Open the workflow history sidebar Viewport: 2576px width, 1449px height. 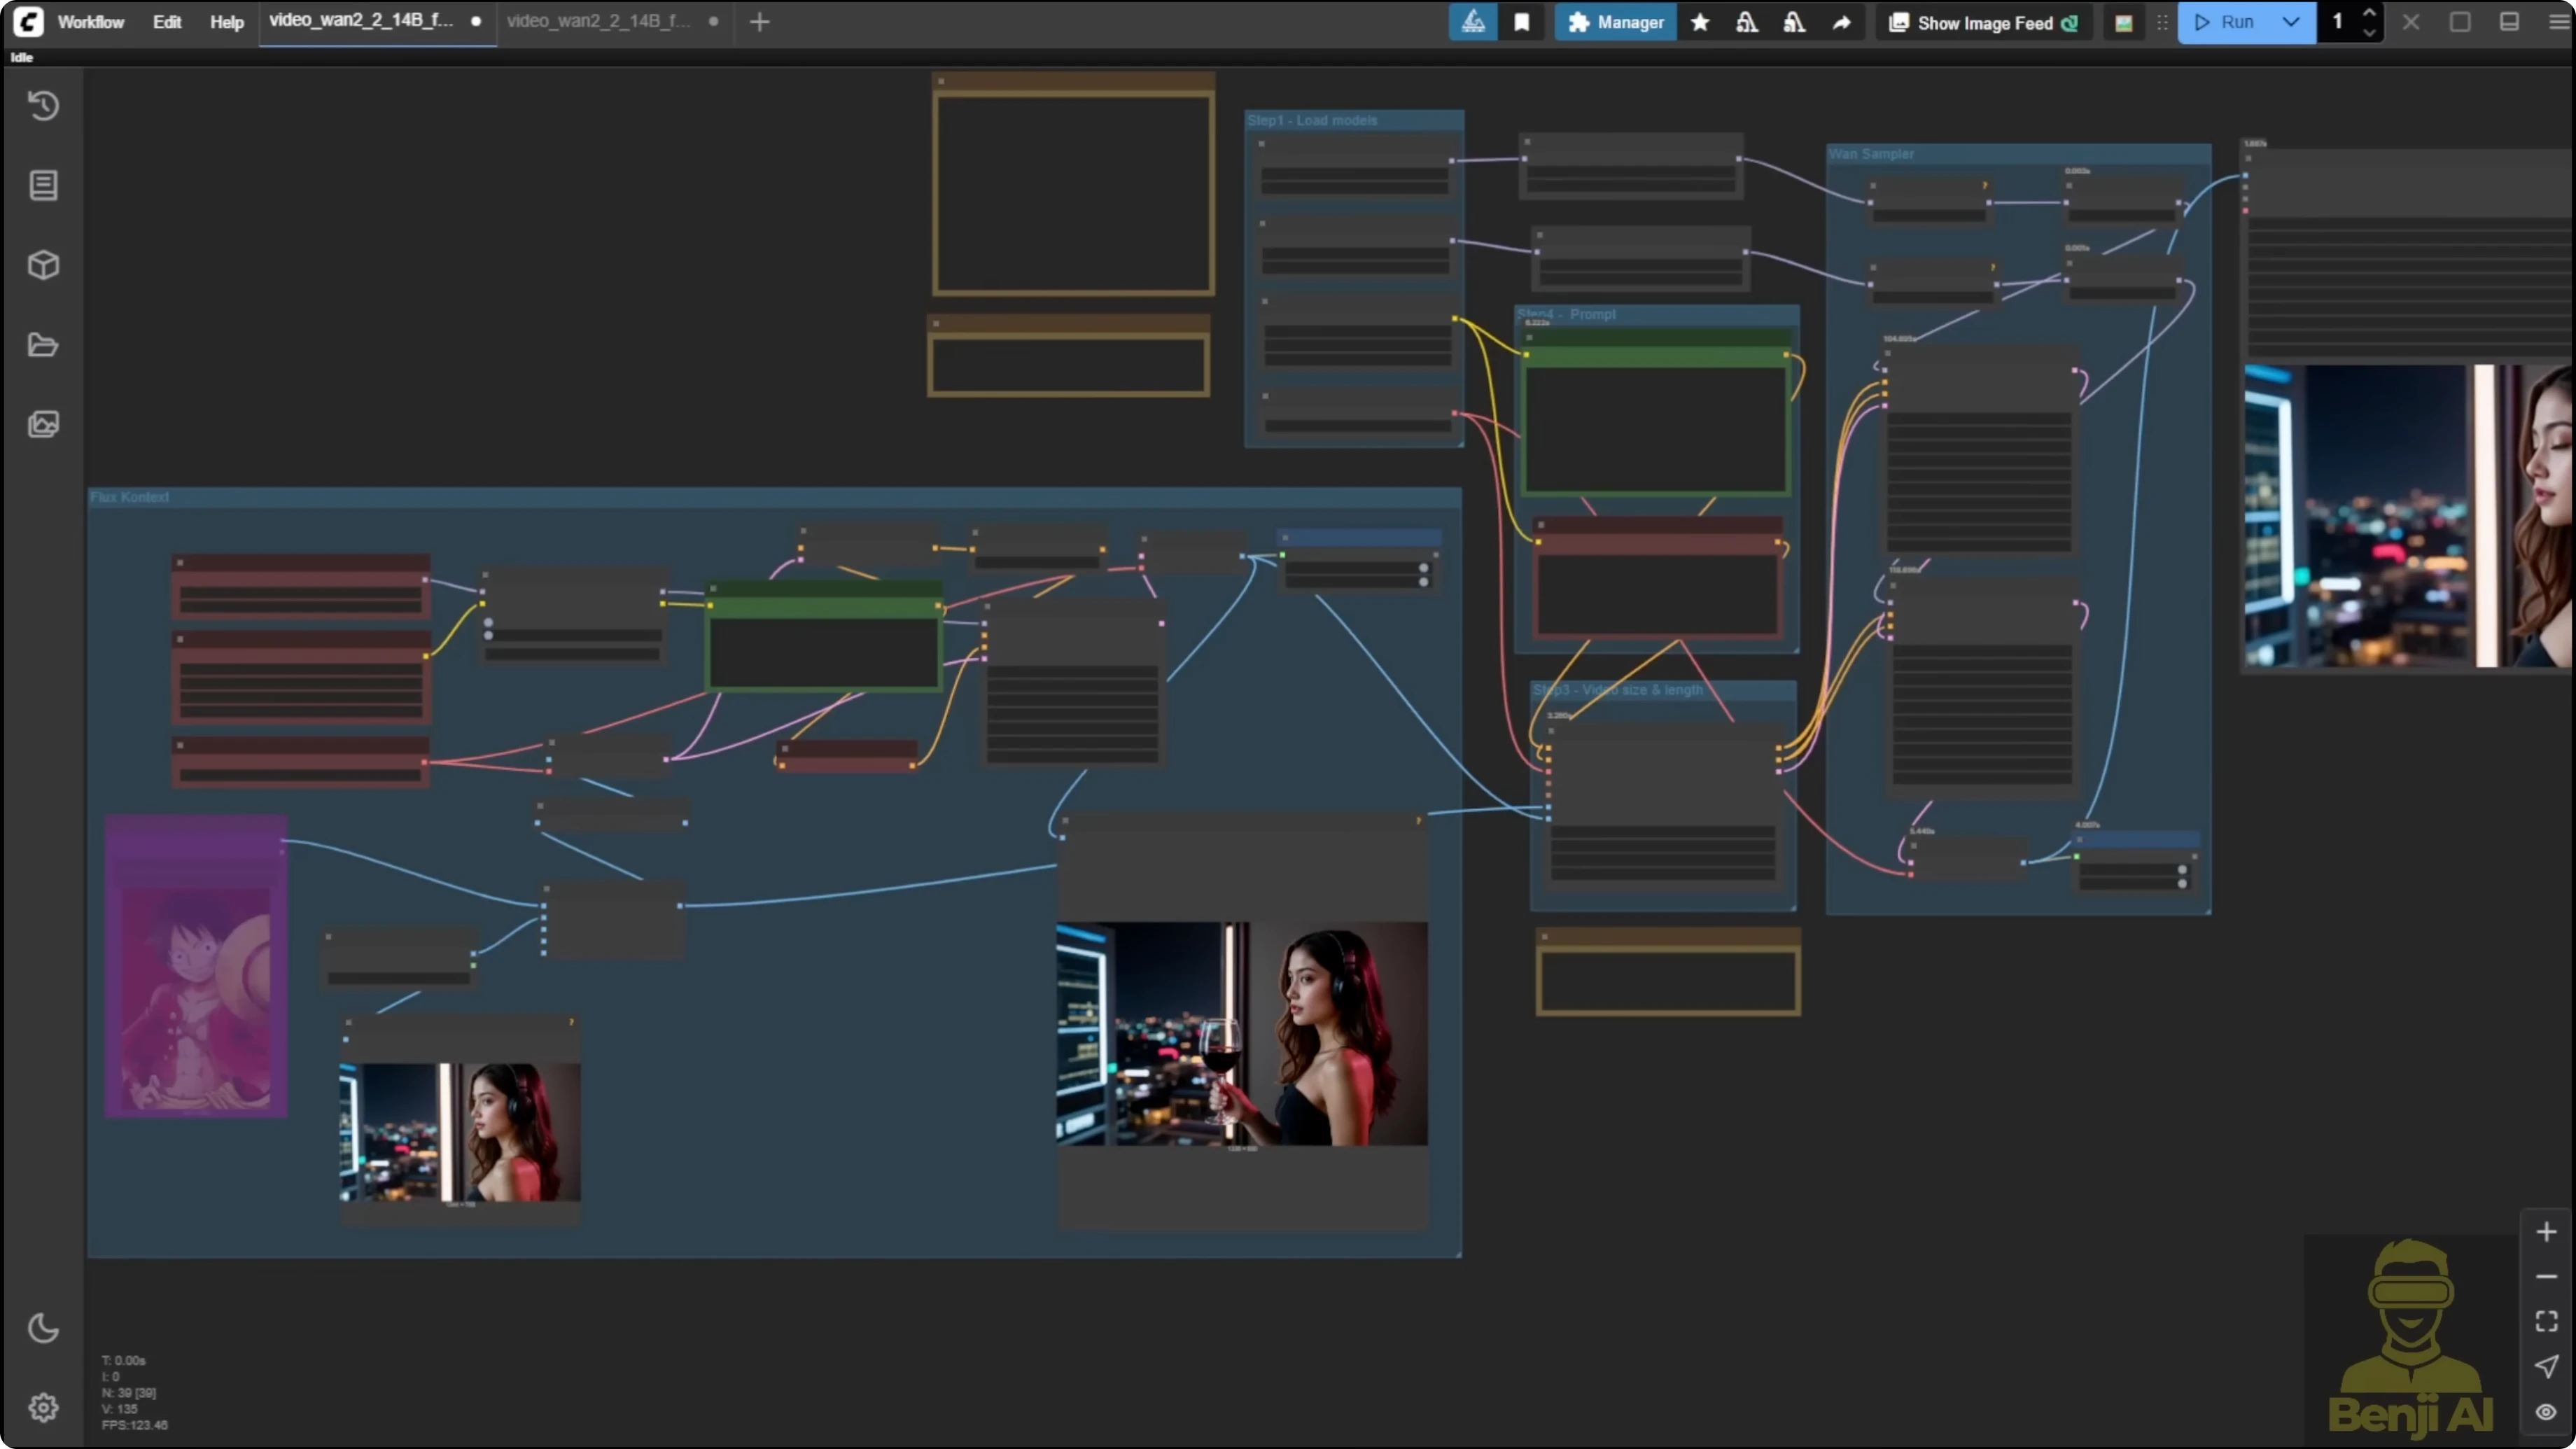[44, 105]
